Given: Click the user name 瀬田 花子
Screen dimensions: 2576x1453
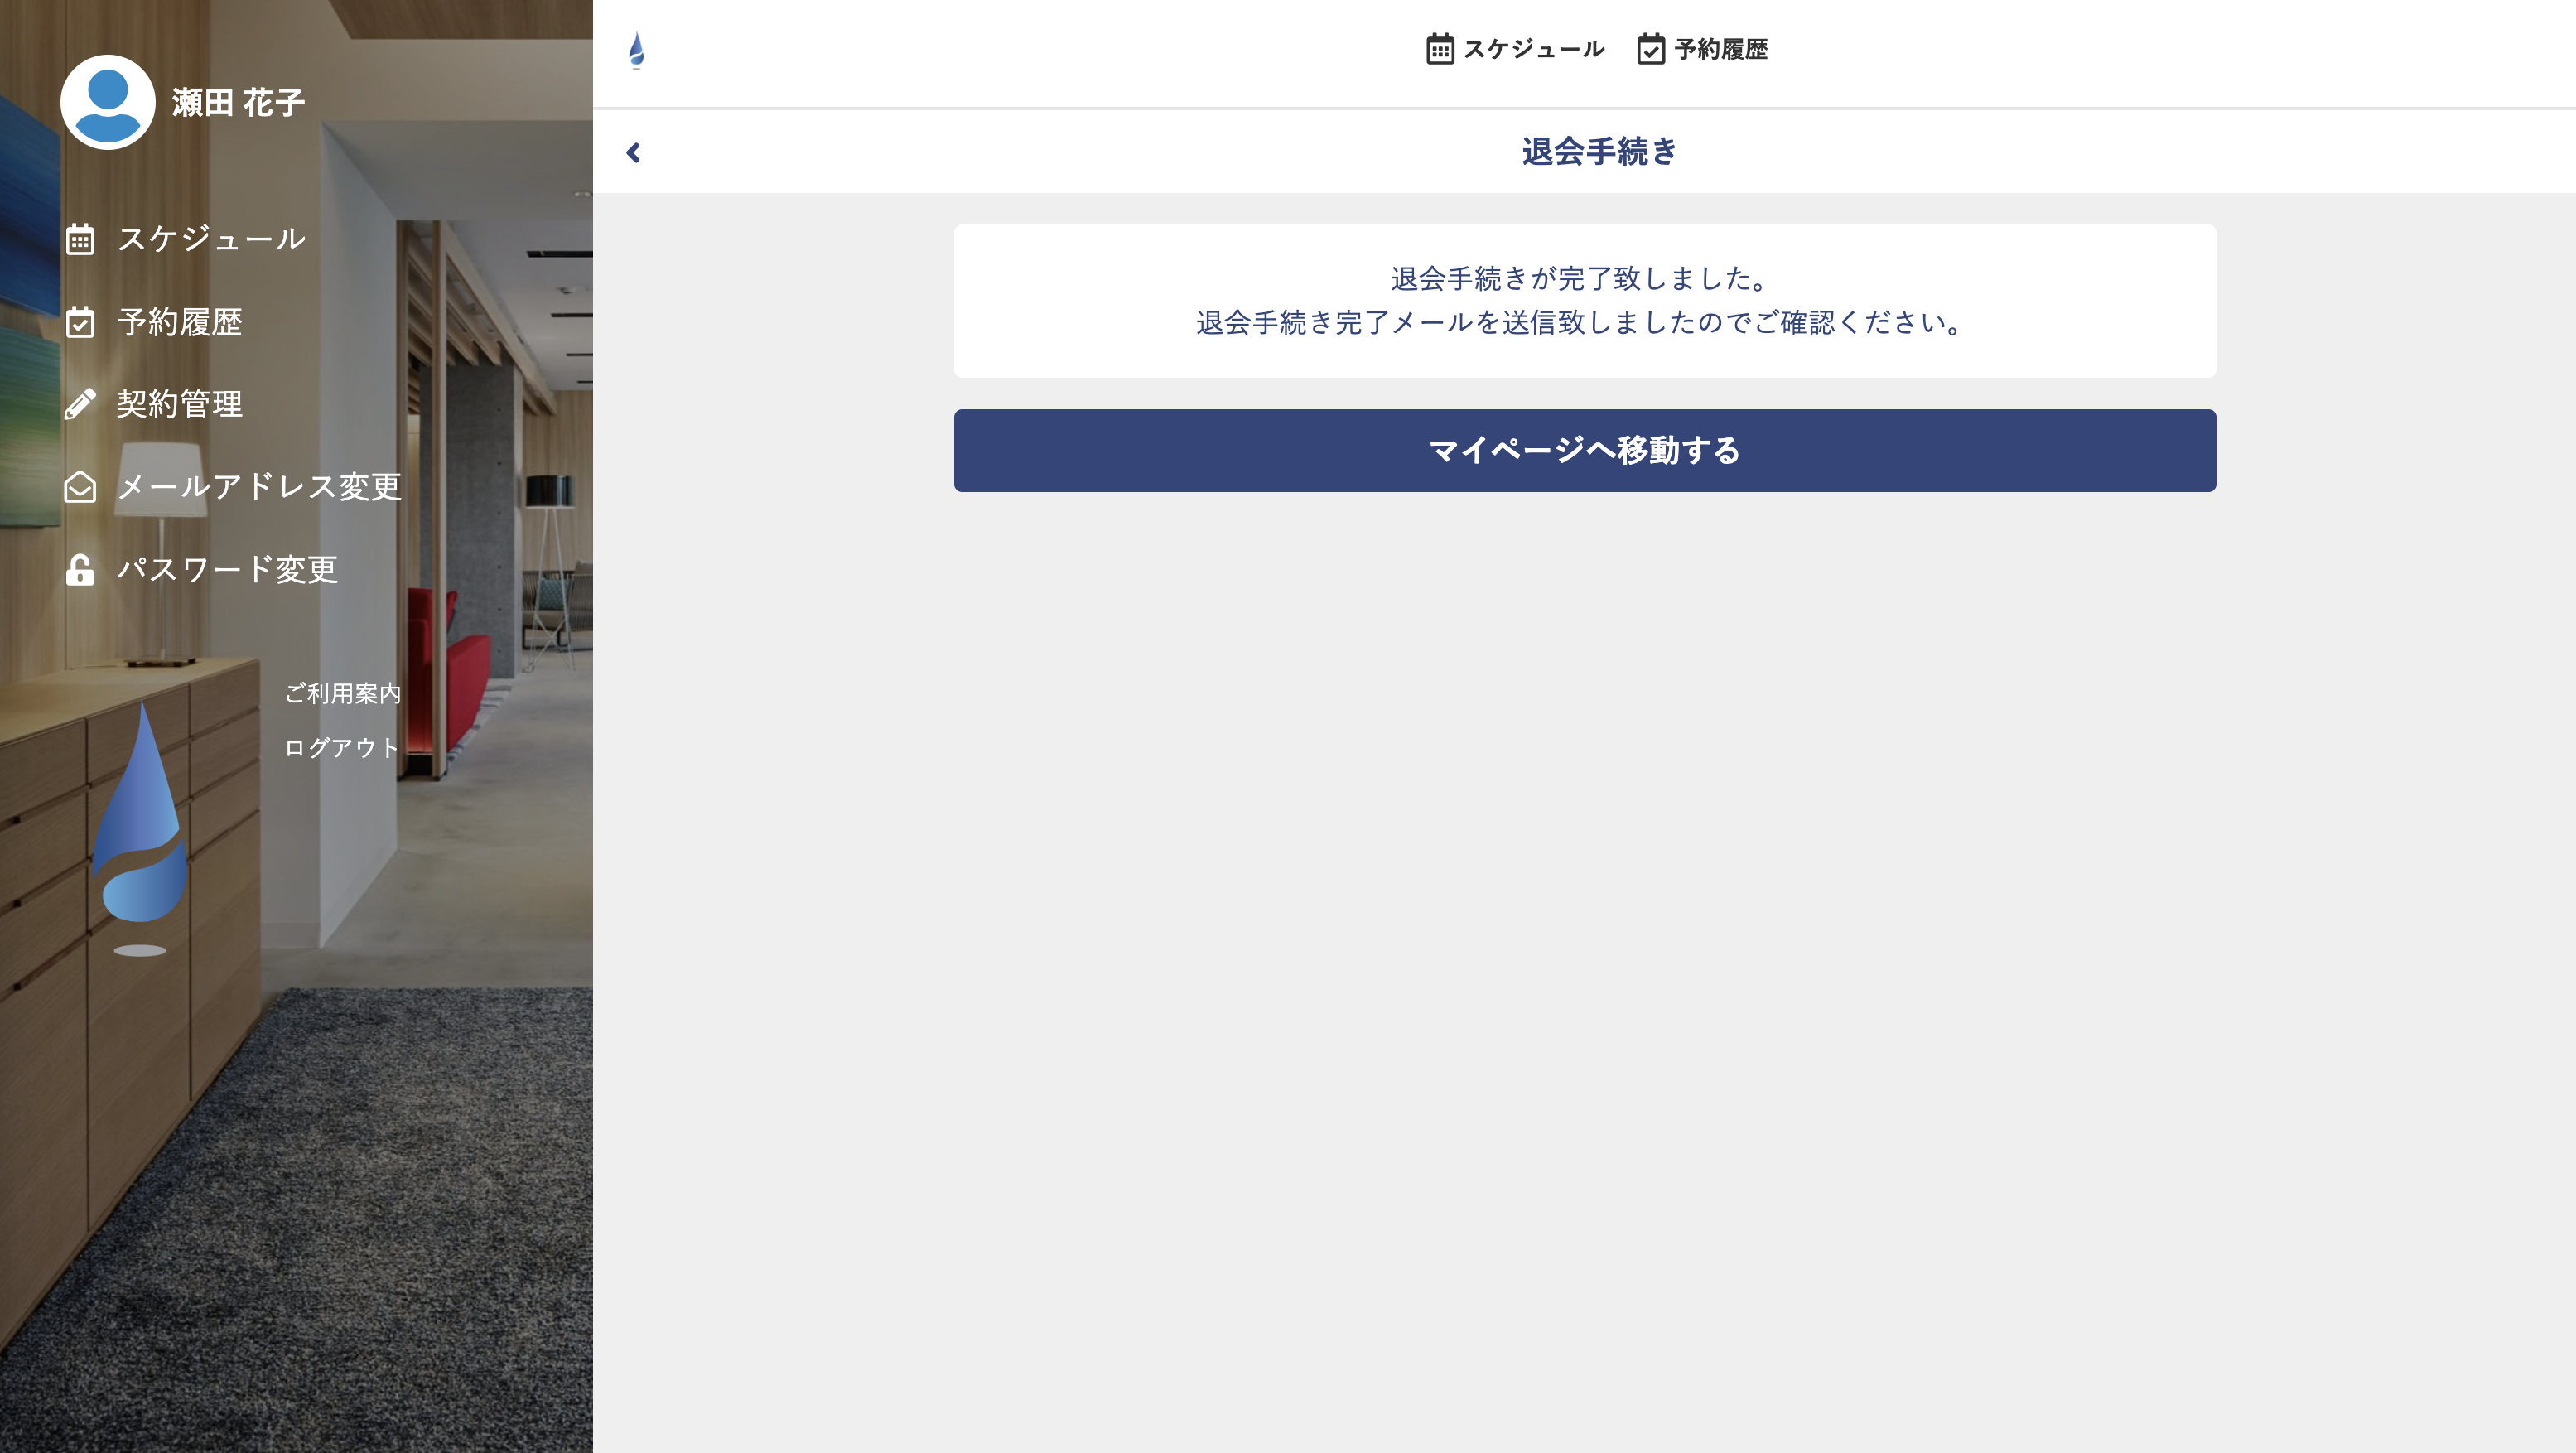Looking at the screenshot, I should coord(238,102).
